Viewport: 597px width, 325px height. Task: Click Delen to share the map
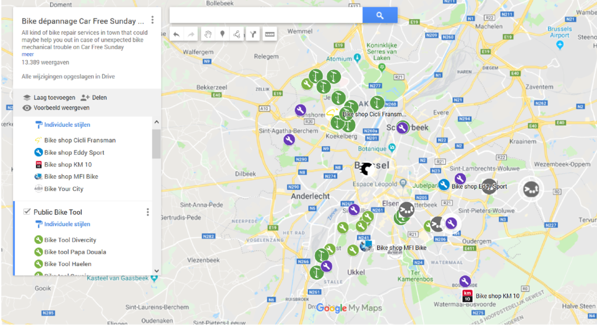pyautogui.click(x=93, y=98)
